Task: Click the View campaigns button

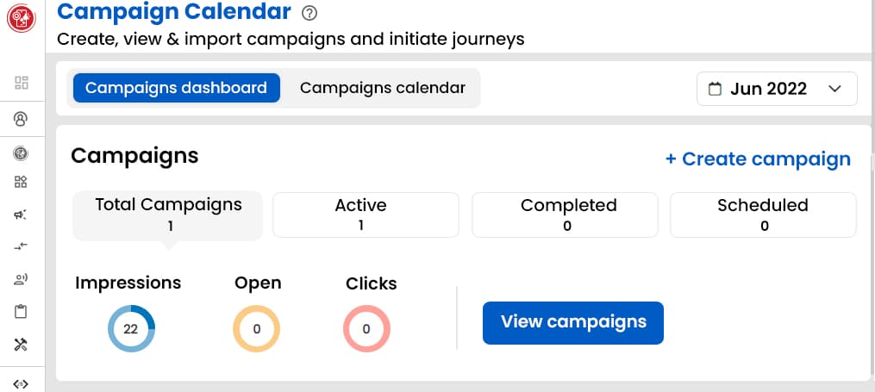Action: pyautogui.click(x=573, y=322)
